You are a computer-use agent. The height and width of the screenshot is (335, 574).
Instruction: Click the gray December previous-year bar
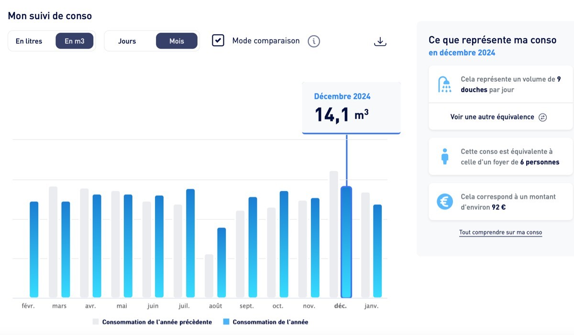[334, 234]
